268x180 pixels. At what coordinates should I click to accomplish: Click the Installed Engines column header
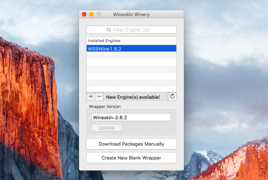tap(131, 41)
